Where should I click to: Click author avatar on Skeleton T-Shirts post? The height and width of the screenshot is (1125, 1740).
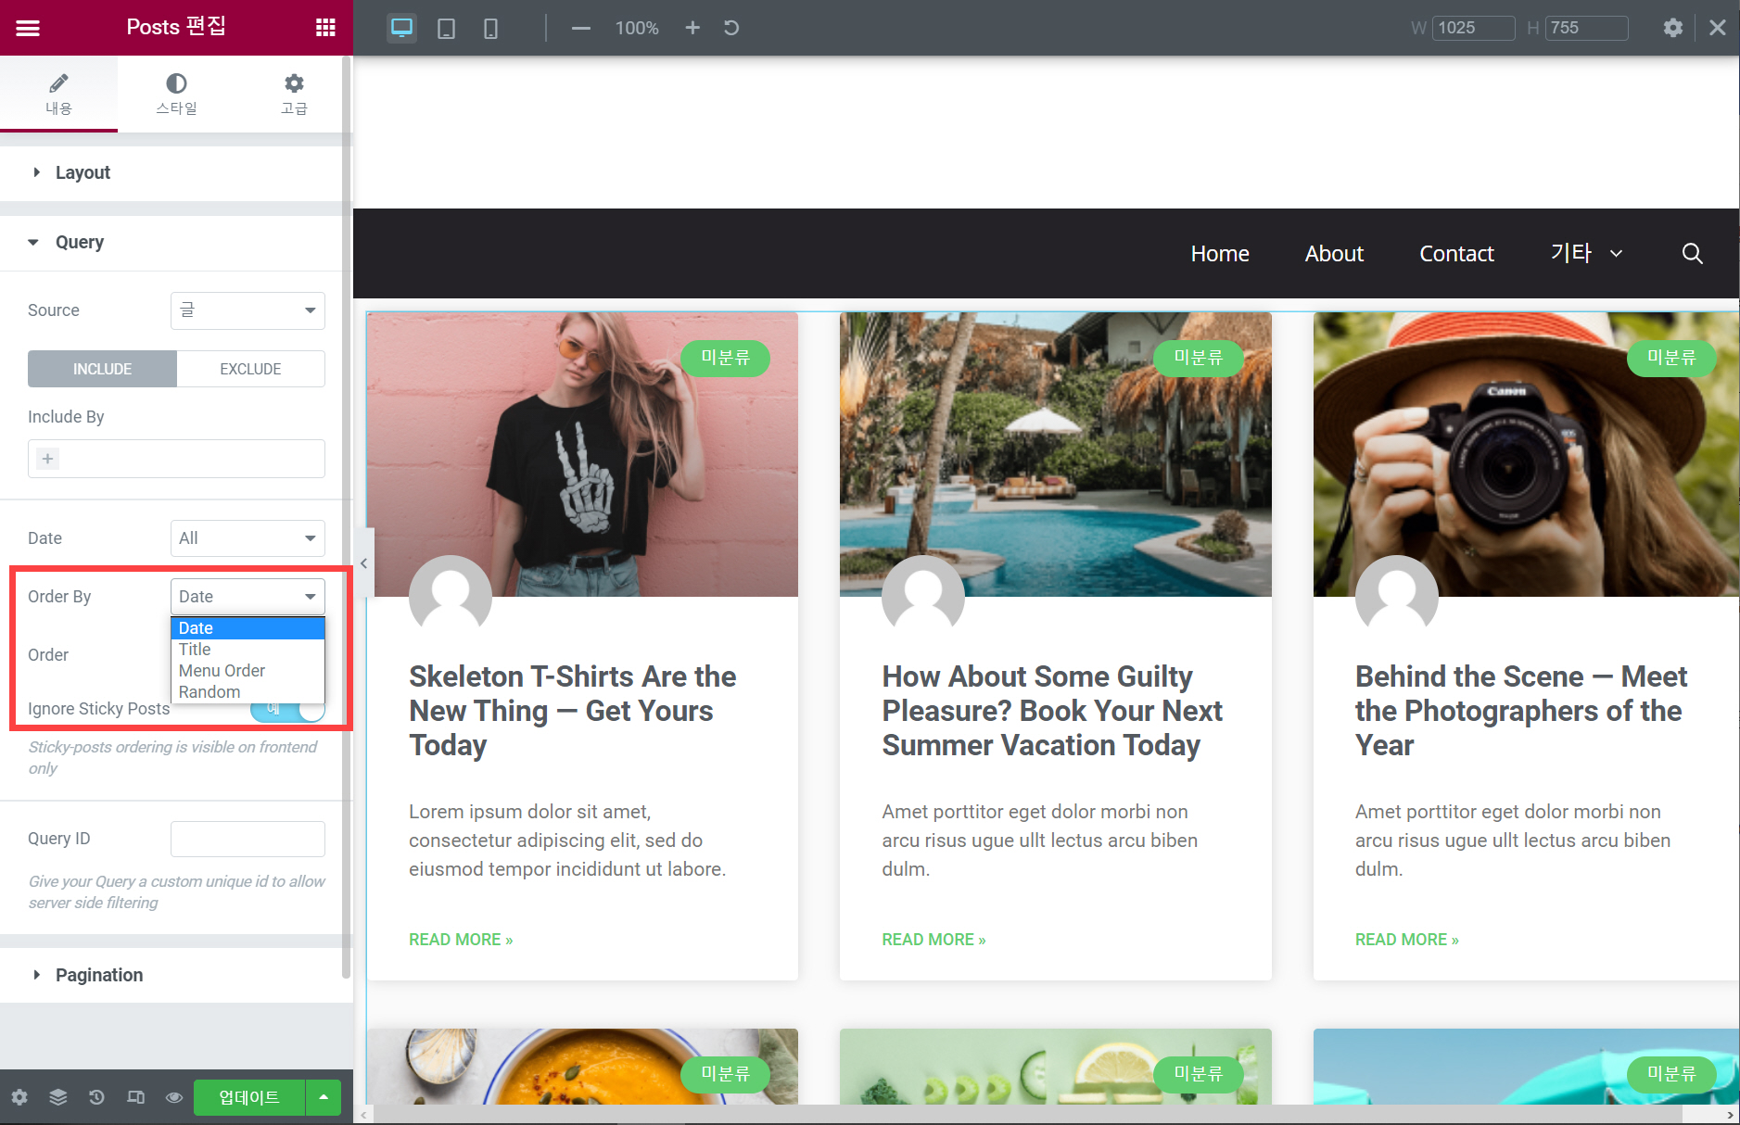pyautogui.click(x=451, y=596)
